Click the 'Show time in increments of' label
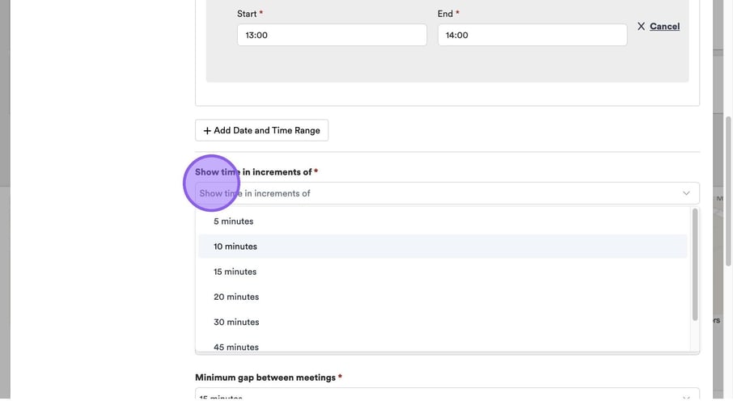The width and height of the screenshot is (733, 409). click(253, 172)
